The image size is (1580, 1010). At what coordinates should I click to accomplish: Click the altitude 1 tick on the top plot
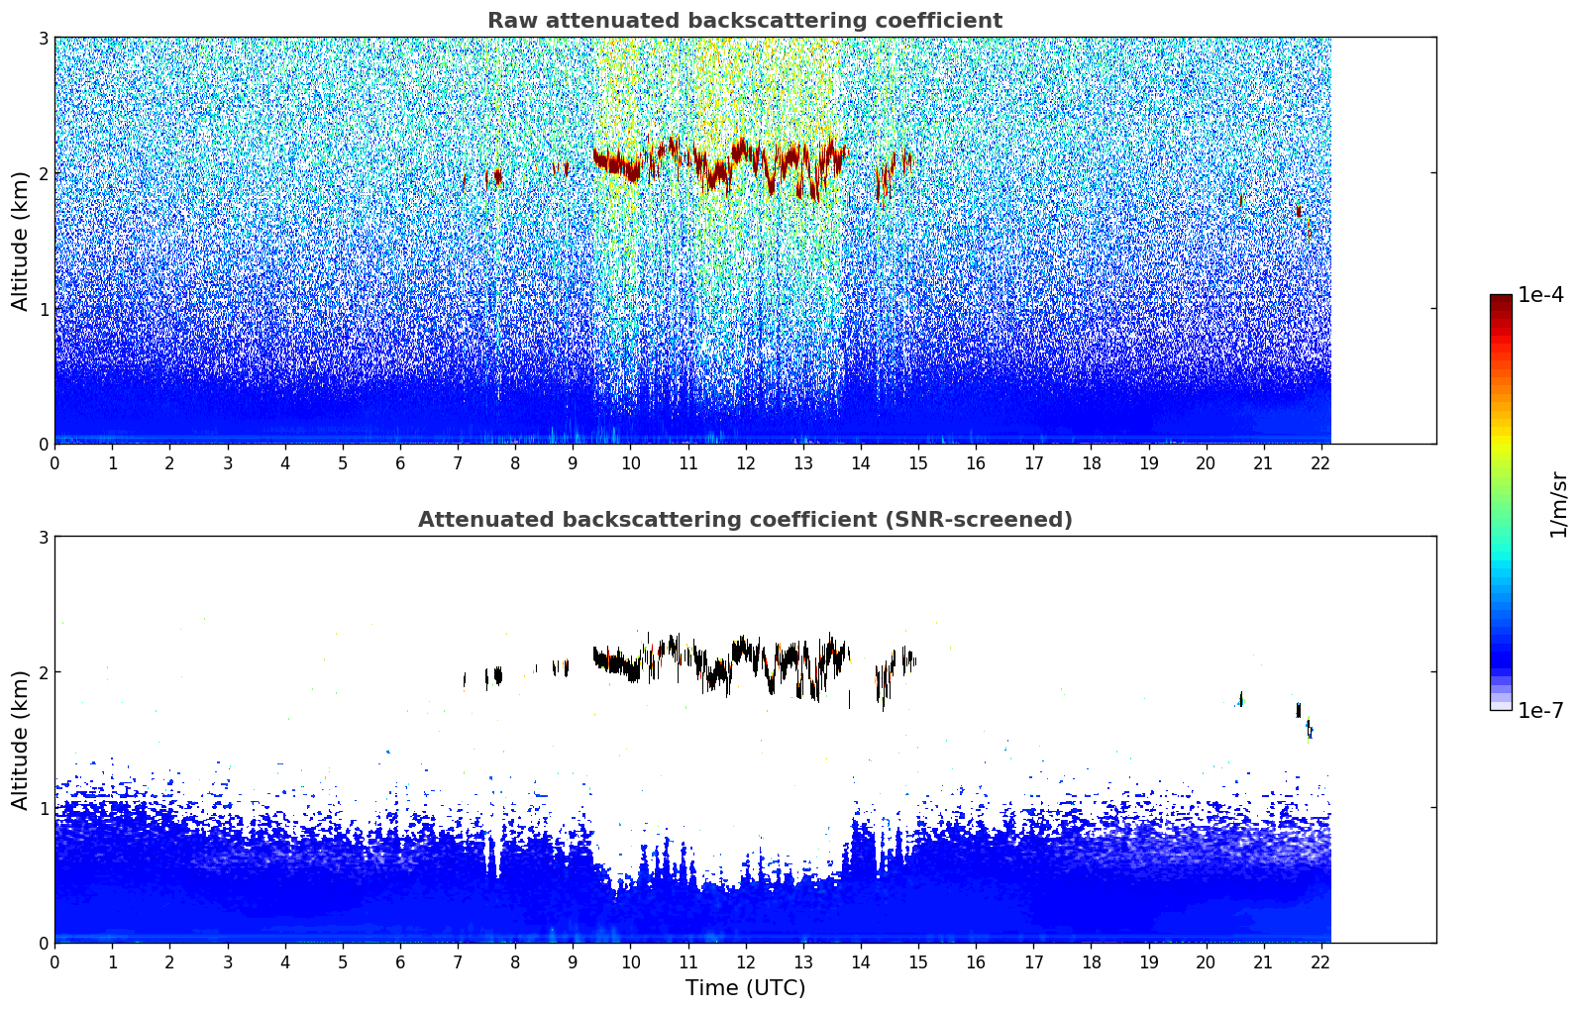point(43,309)
